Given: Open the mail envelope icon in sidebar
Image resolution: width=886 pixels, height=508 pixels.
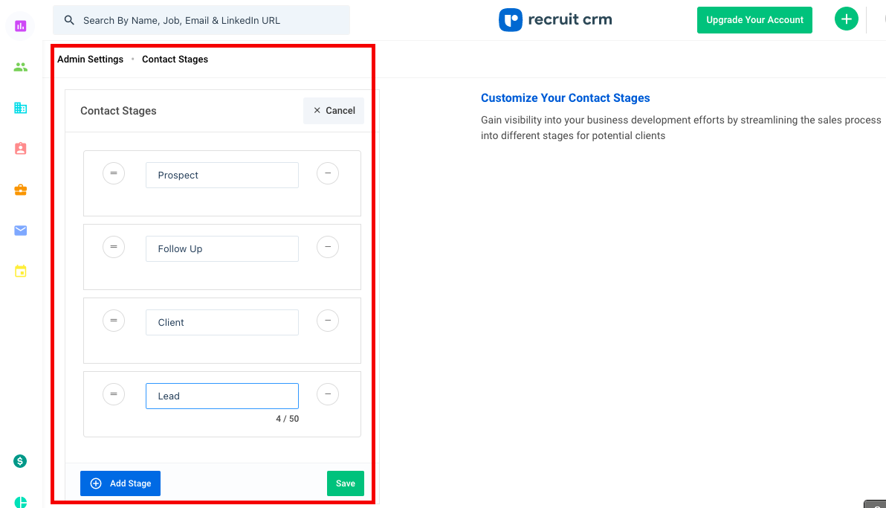Looking at the screenshot, I should point(20,231).
